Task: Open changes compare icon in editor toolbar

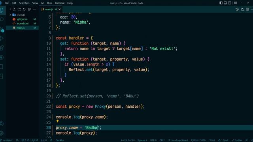Action: coord(242,9)
